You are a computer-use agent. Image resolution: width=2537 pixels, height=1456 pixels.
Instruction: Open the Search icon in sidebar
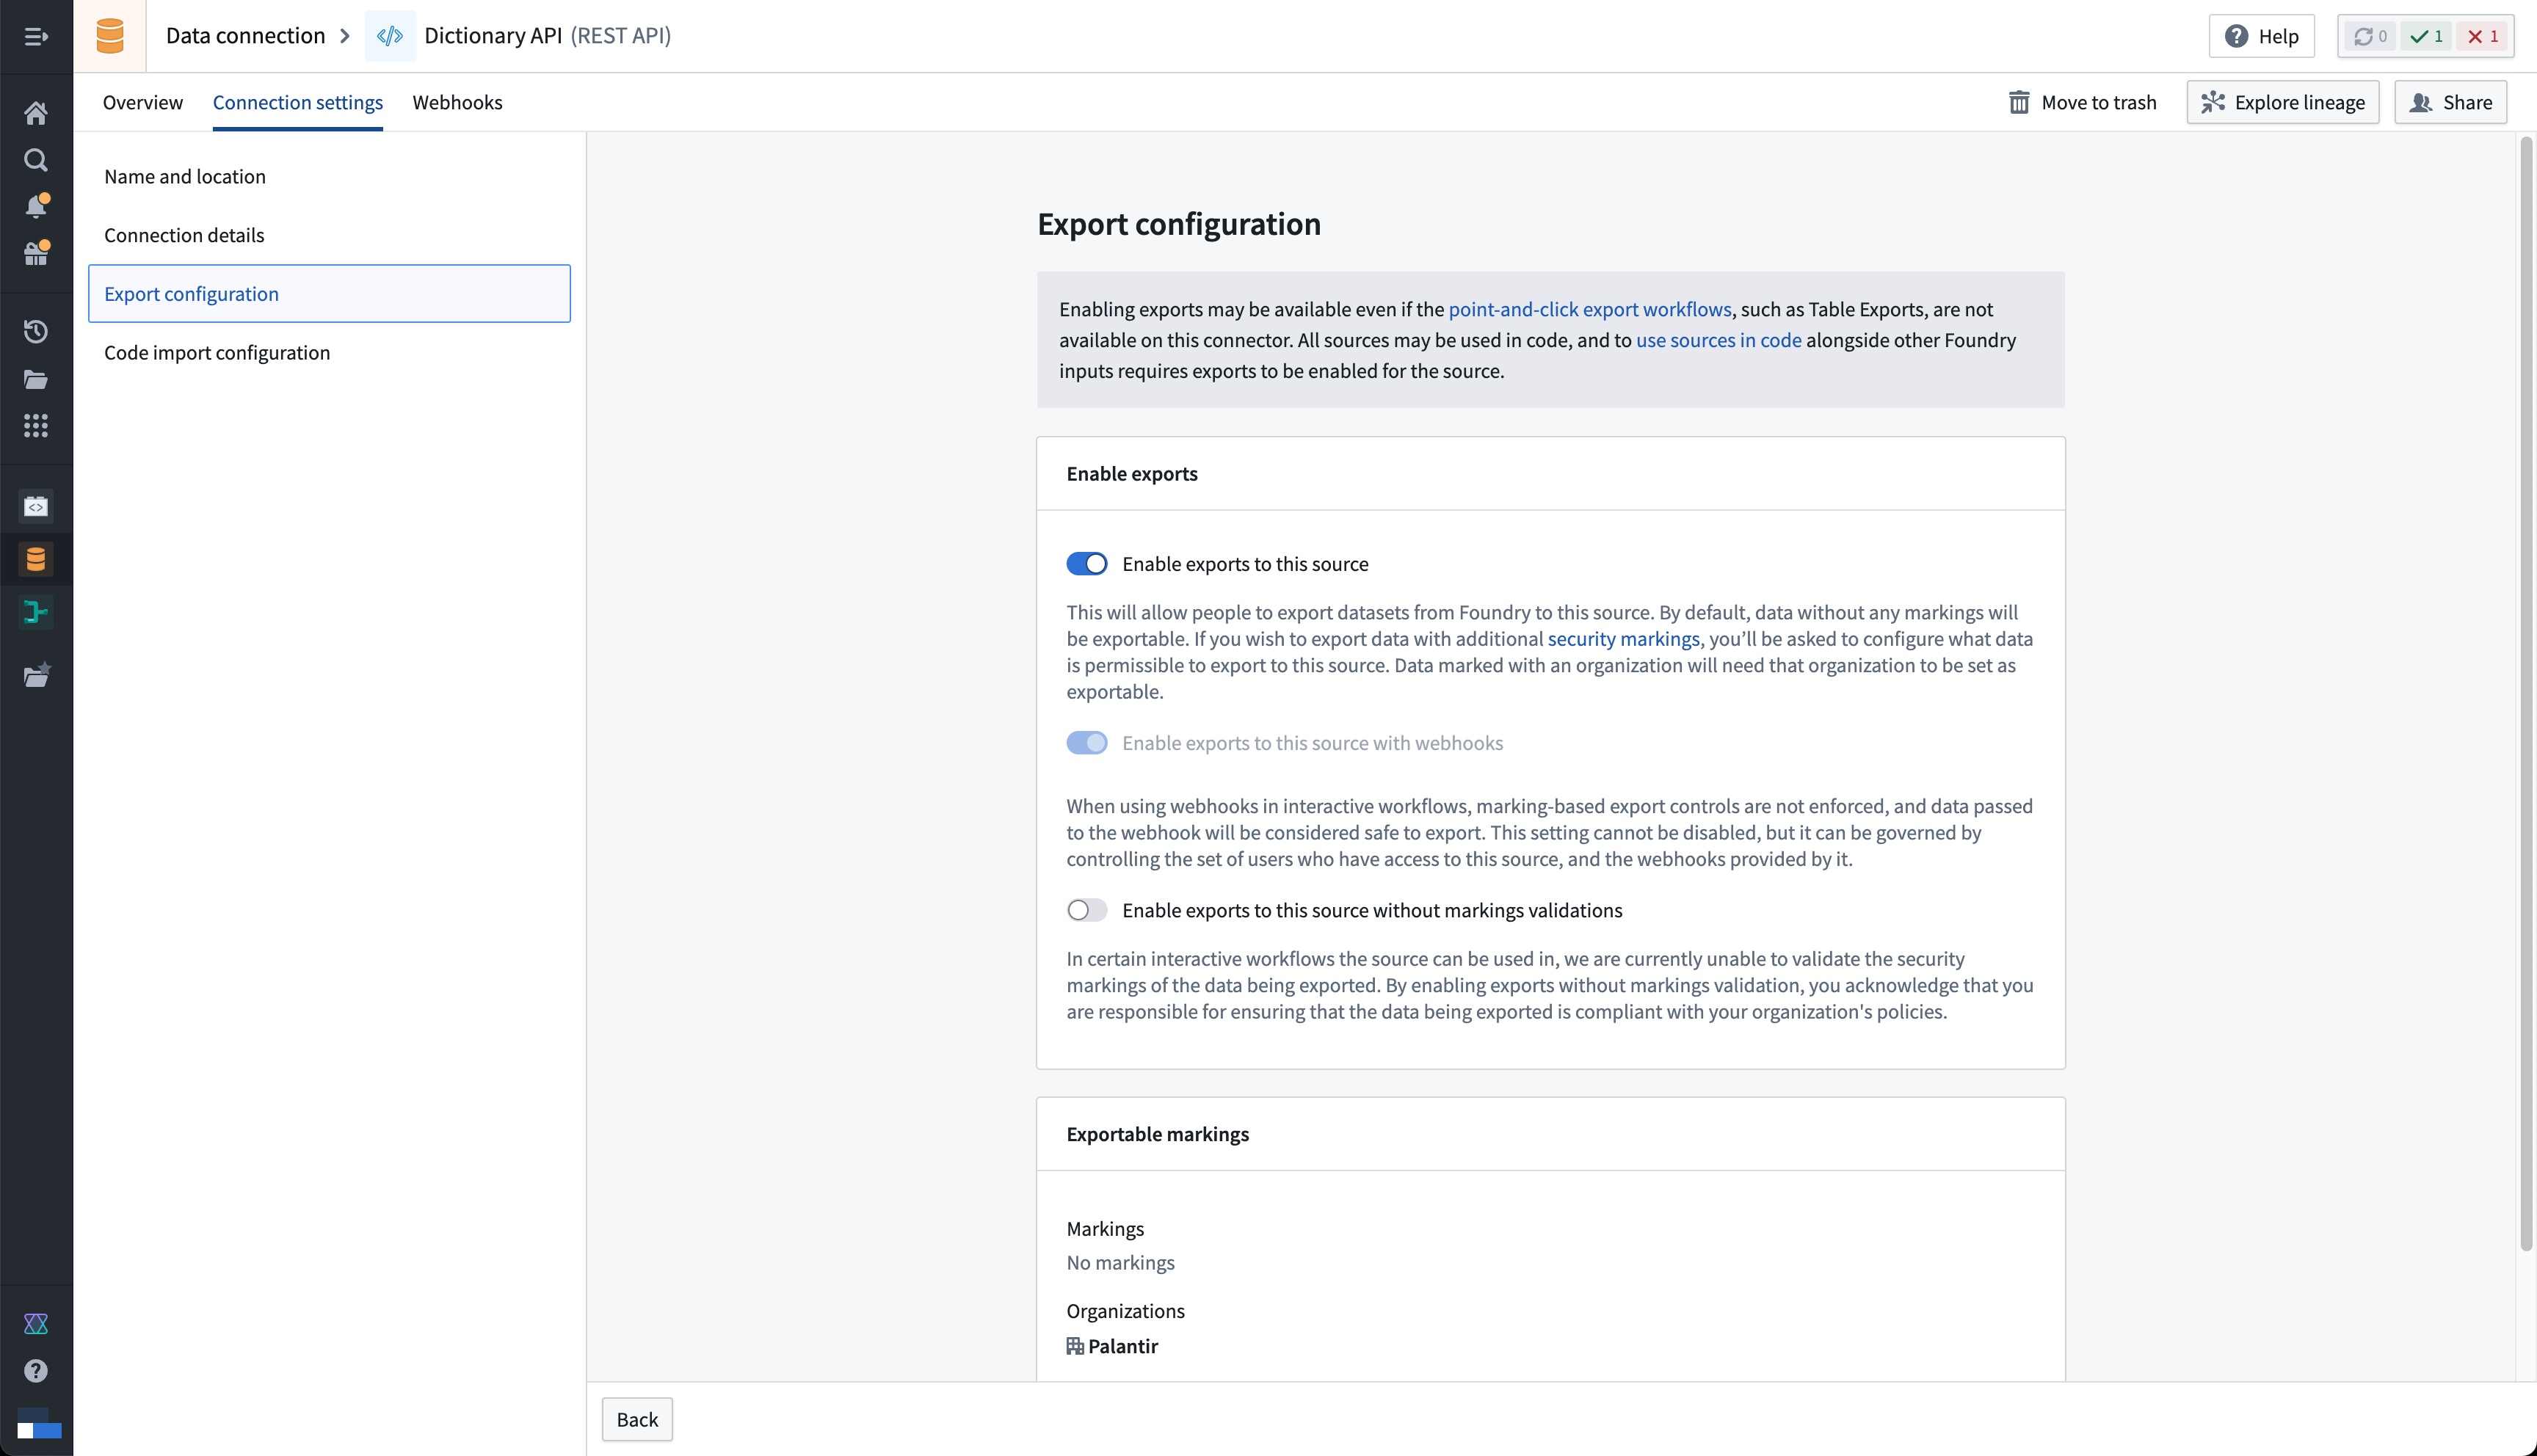(36, 160)
